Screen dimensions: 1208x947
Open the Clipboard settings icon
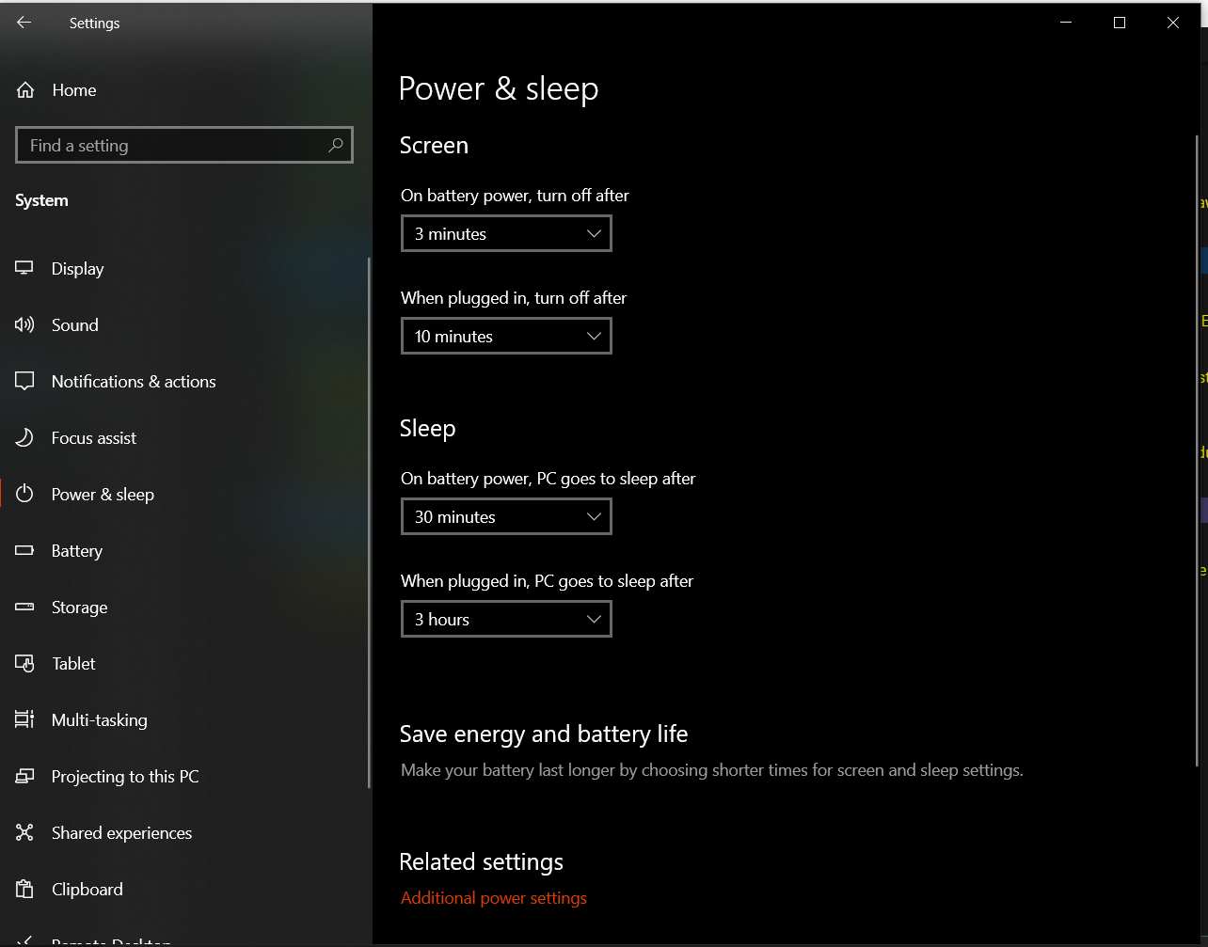coord(23,889)
